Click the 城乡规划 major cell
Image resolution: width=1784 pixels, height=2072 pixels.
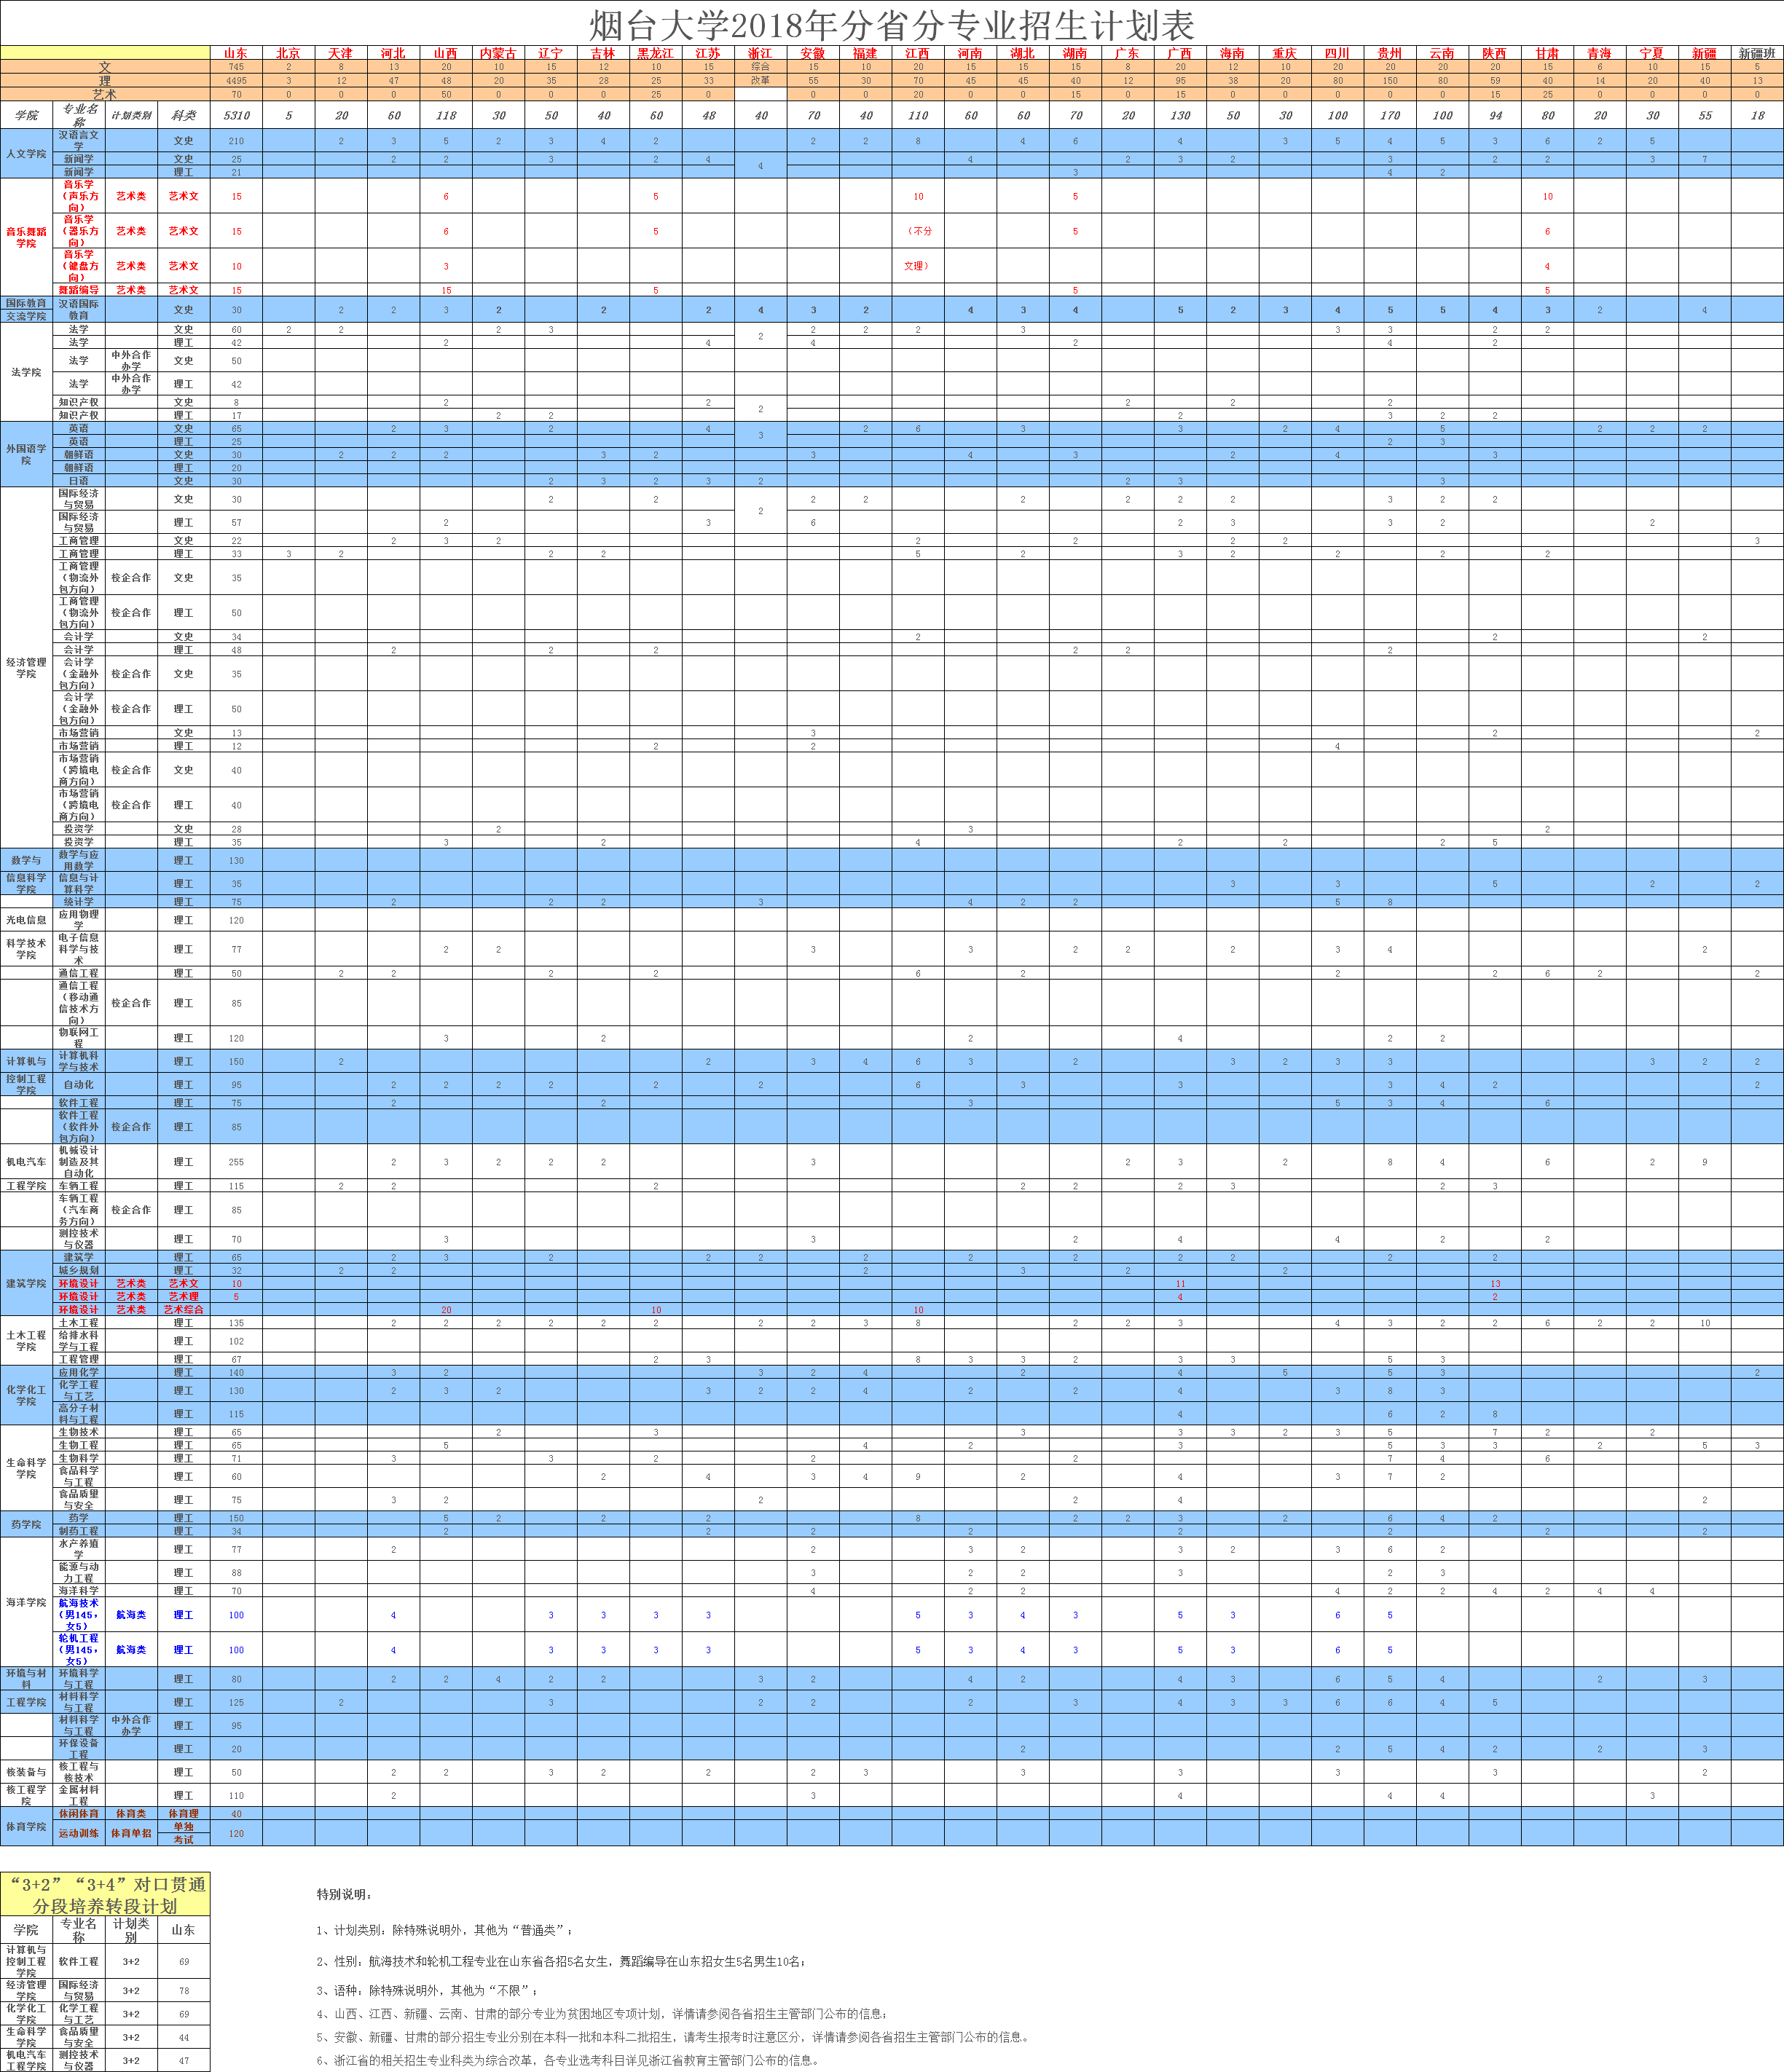(79, 1270)
